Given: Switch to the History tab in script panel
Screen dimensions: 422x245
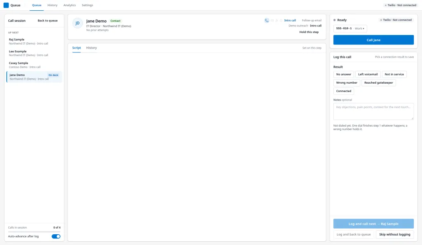Looking at the screenshot, I should (x=91, y=48).
